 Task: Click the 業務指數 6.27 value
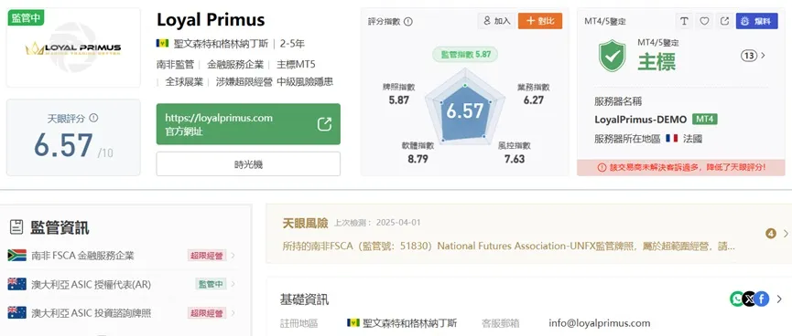(x=534, y=100)
